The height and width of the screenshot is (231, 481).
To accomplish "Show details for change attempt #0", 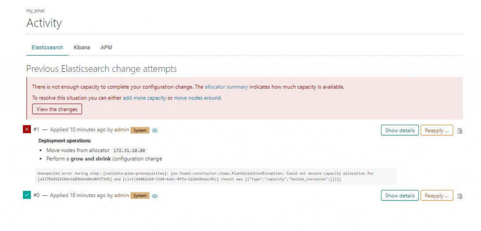I will tap(400, 195).
